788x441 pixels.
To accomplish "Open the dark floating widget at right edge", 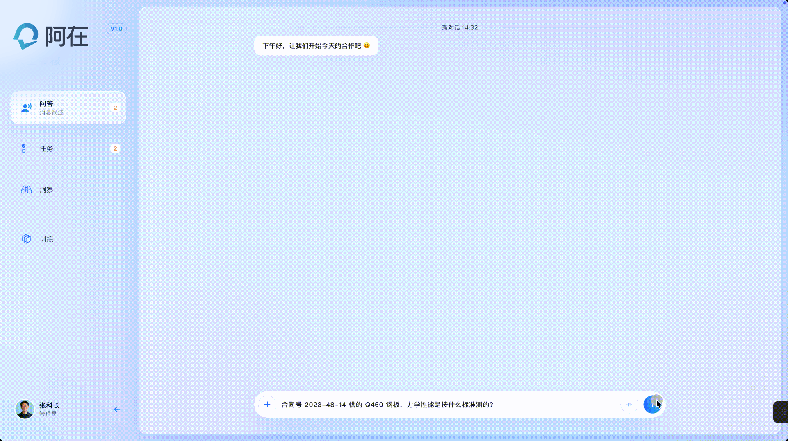I will tap(781, 412).
